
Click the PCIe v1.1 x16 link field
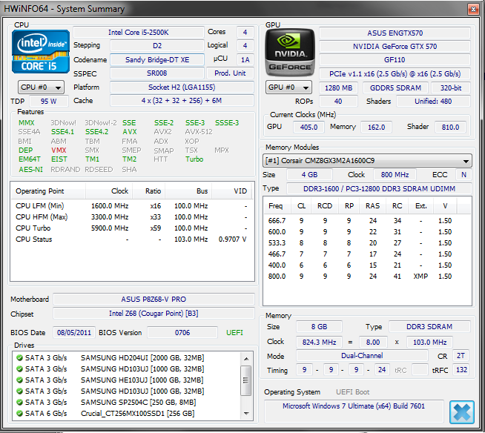(x=395, y=74)
